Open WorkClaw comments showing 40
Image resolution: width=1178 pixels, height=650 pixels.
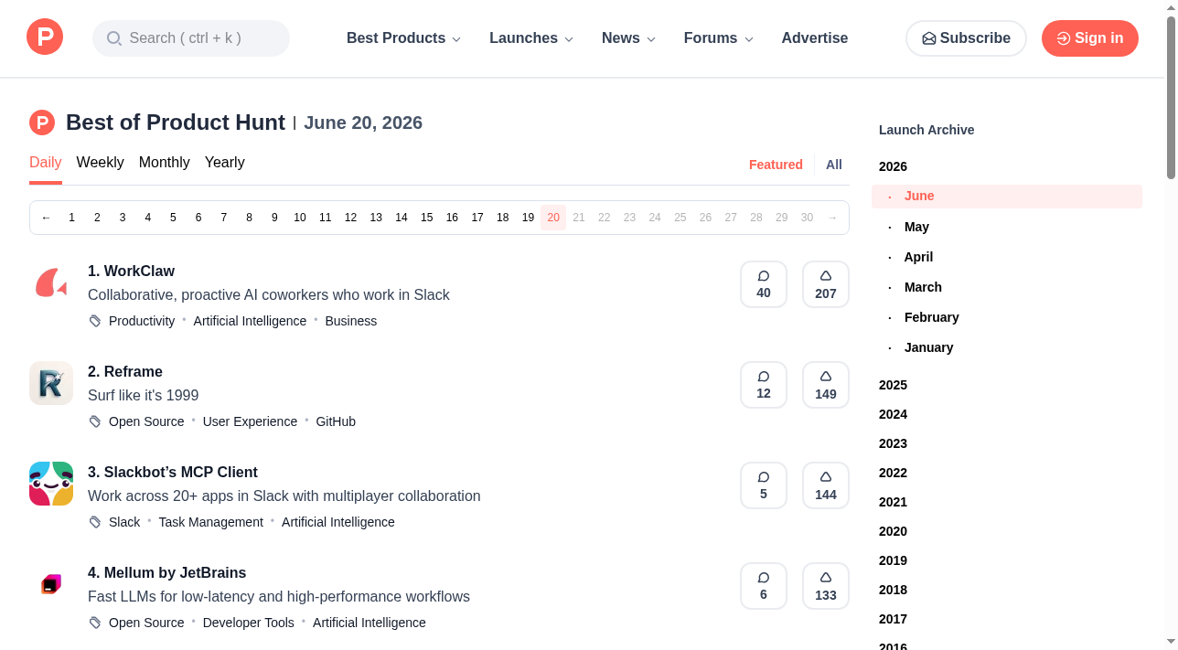click(764, 284)
